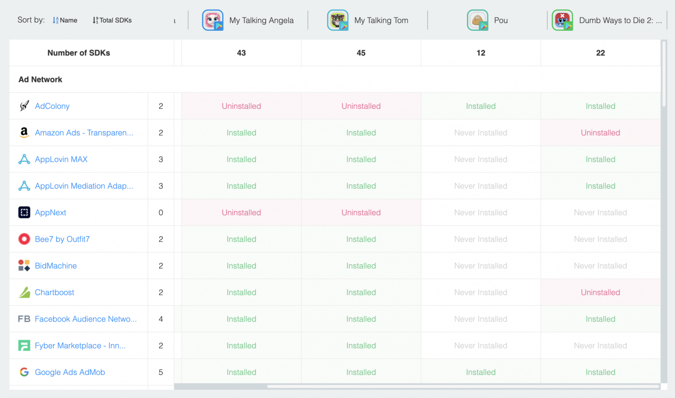Screen dimensions: 675x398
Task: Sort the SDK list by Name
Action: pyautogui.click(x=65, y=20)
